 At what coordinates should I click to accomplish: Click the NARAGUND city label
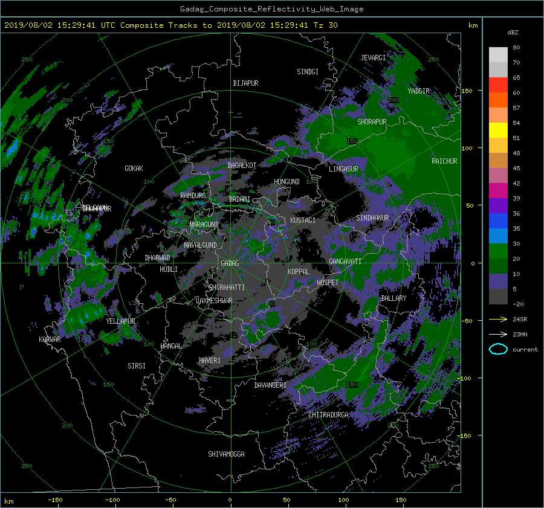[204, 225]
